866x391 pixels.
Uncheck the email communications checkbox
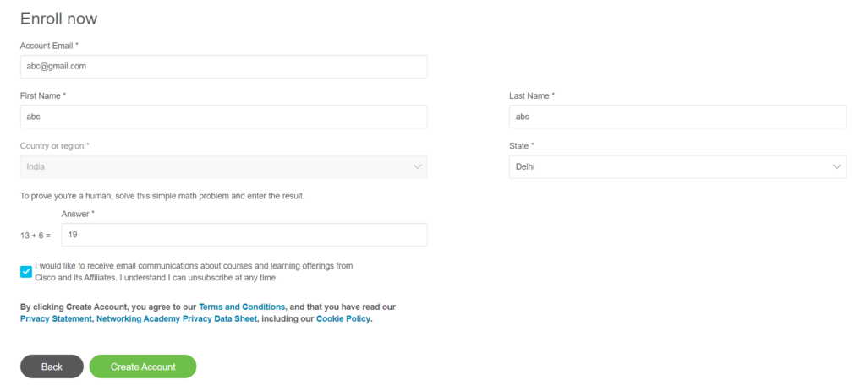[26, 272]
